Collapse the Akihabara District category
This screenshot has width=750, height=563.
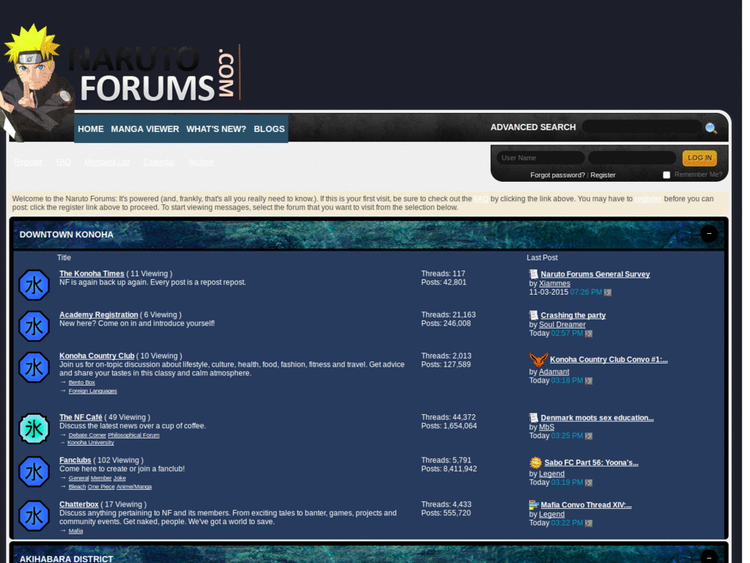tap(709, 557)
